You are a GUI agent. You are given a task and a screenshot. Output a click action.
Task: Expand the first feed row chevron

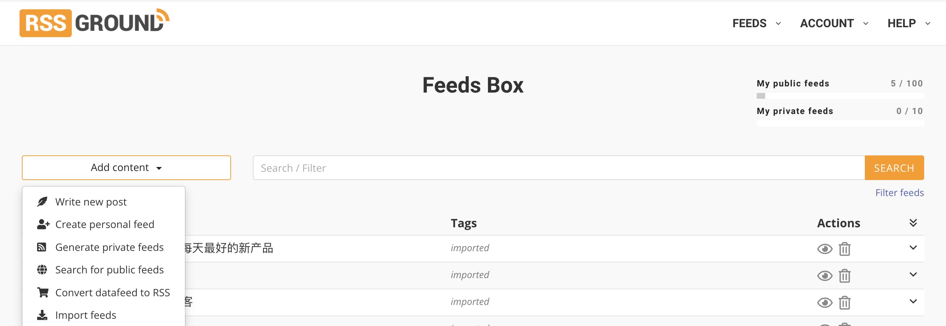tap(913, 248)
